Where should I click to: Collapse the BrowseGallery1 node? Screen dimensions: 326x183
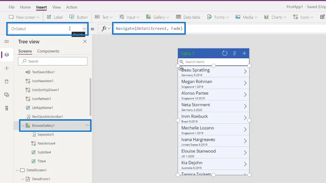pos(22,126)
